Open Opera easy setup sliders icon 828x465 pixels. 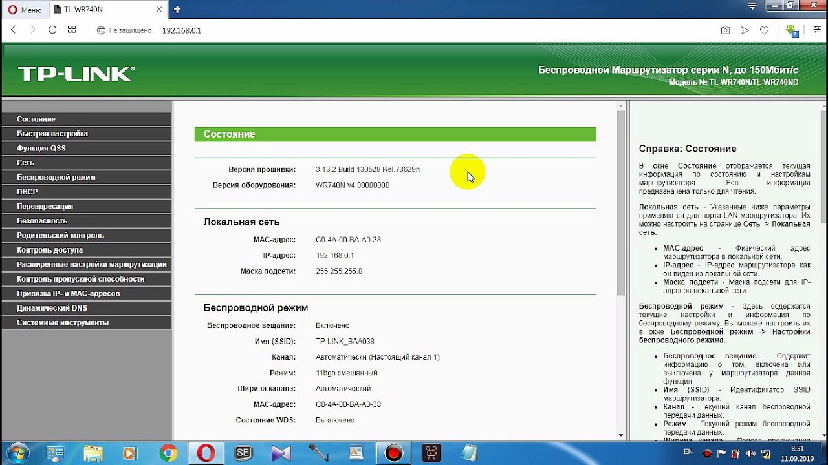coord(817,30)
